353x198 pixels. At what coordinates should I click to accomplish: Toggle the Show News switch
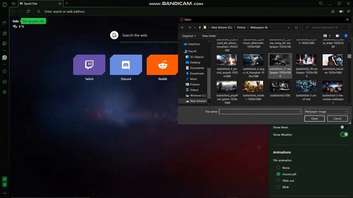point(344,127)
